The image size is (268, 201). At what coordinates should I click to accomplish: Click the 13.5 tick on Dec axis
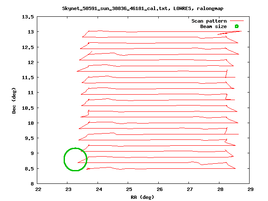coord(28,17)
